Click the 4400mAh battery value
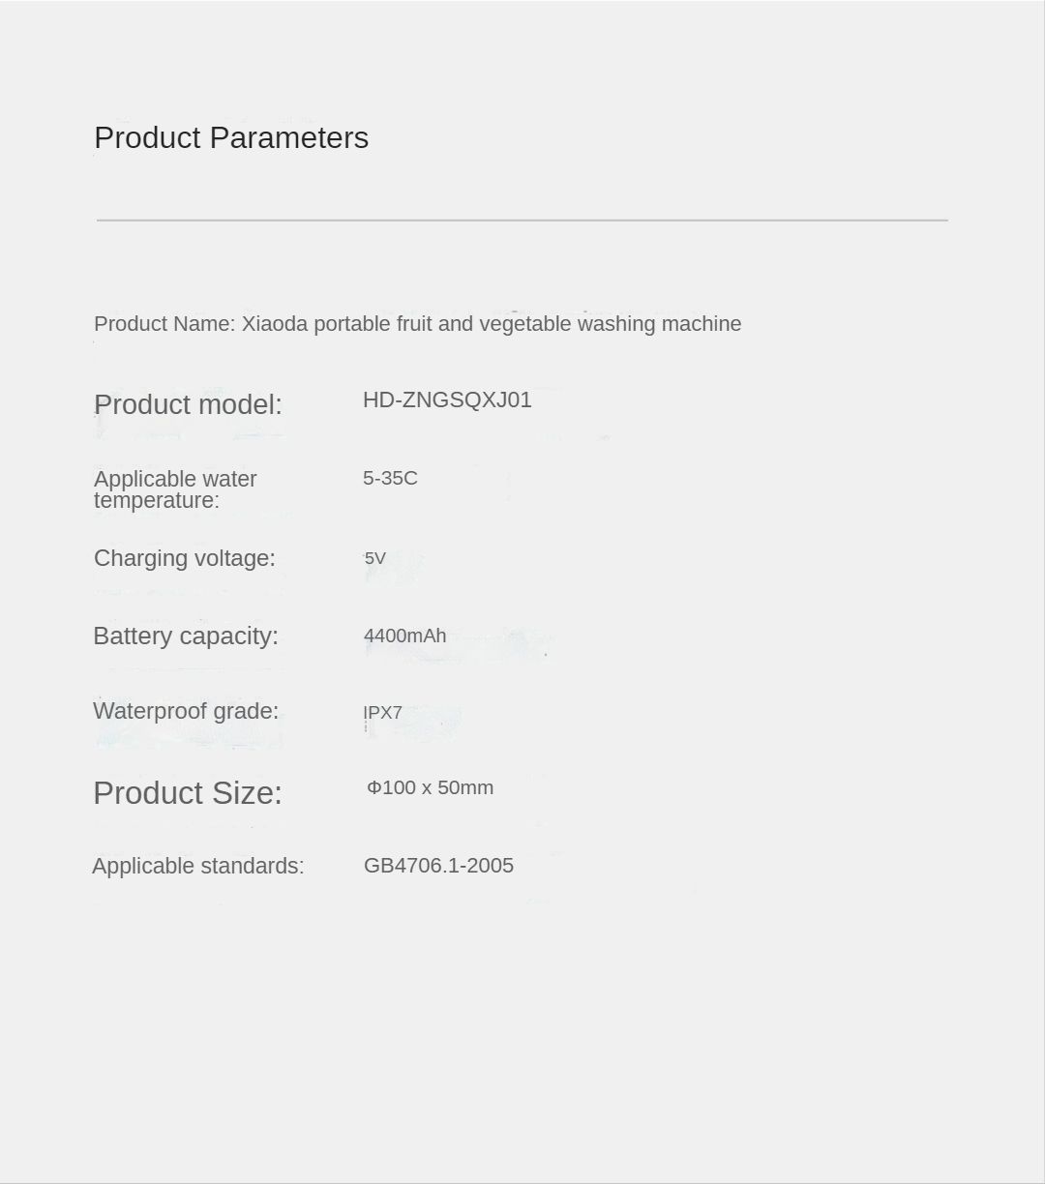Viewport: 1045px width, 1184px height. click(x=404, y=636)
